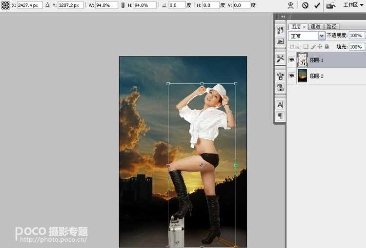Toggle the relative positioning triangle icon

point(47,5)
